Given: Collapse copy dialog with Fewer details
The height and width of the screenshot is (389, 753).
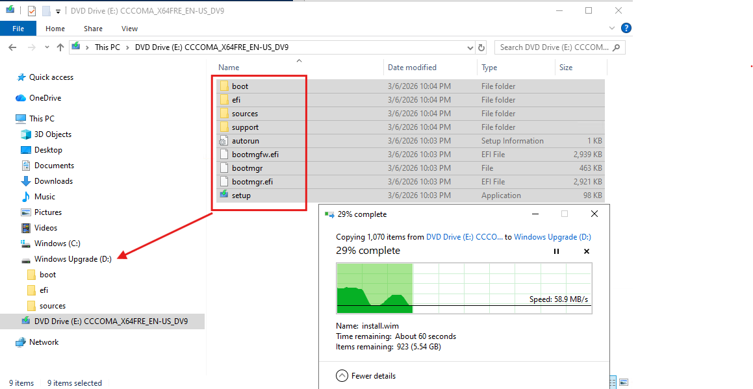Looking at the screenshot, I should coord(366,375).
